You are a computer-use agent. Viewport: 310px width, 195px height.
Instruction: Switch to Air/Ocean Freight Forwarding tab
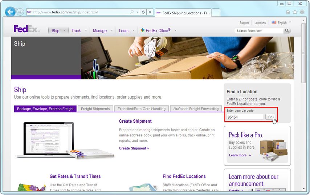point(196,109)
